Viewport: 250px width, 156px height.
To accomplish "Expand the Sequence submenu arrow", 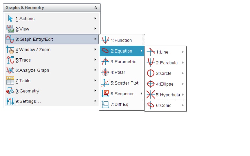I will pyautogui.click(x=141, y=94).
